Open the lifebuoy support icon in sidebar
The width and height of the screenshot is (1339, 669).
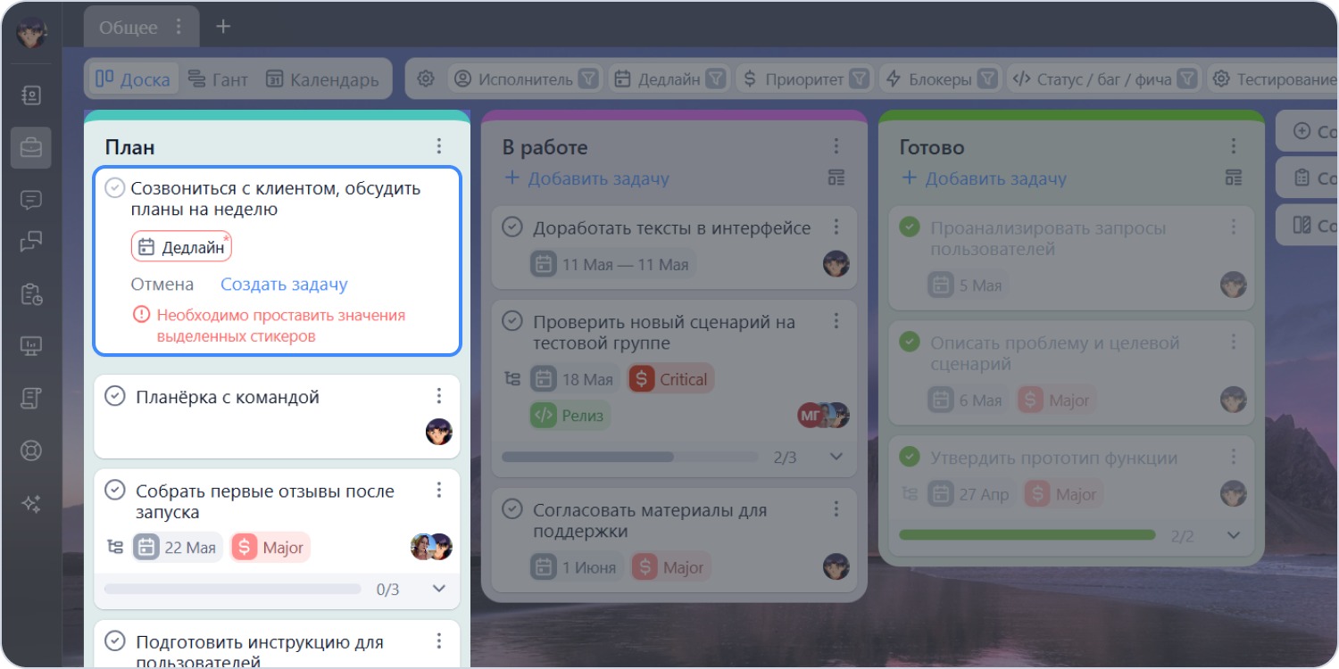tap(31, 451)
